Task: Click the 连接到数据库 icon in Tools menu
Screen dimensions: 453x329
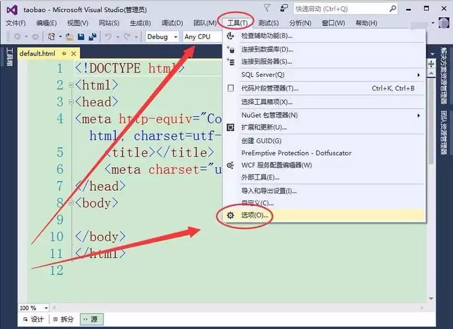Action: 231,49
